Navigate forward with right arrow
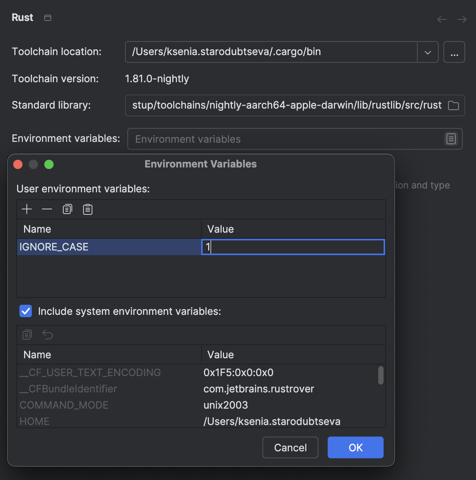Viewport: 476px width, 480px height. pyautogui.click(x=462, y=19)
